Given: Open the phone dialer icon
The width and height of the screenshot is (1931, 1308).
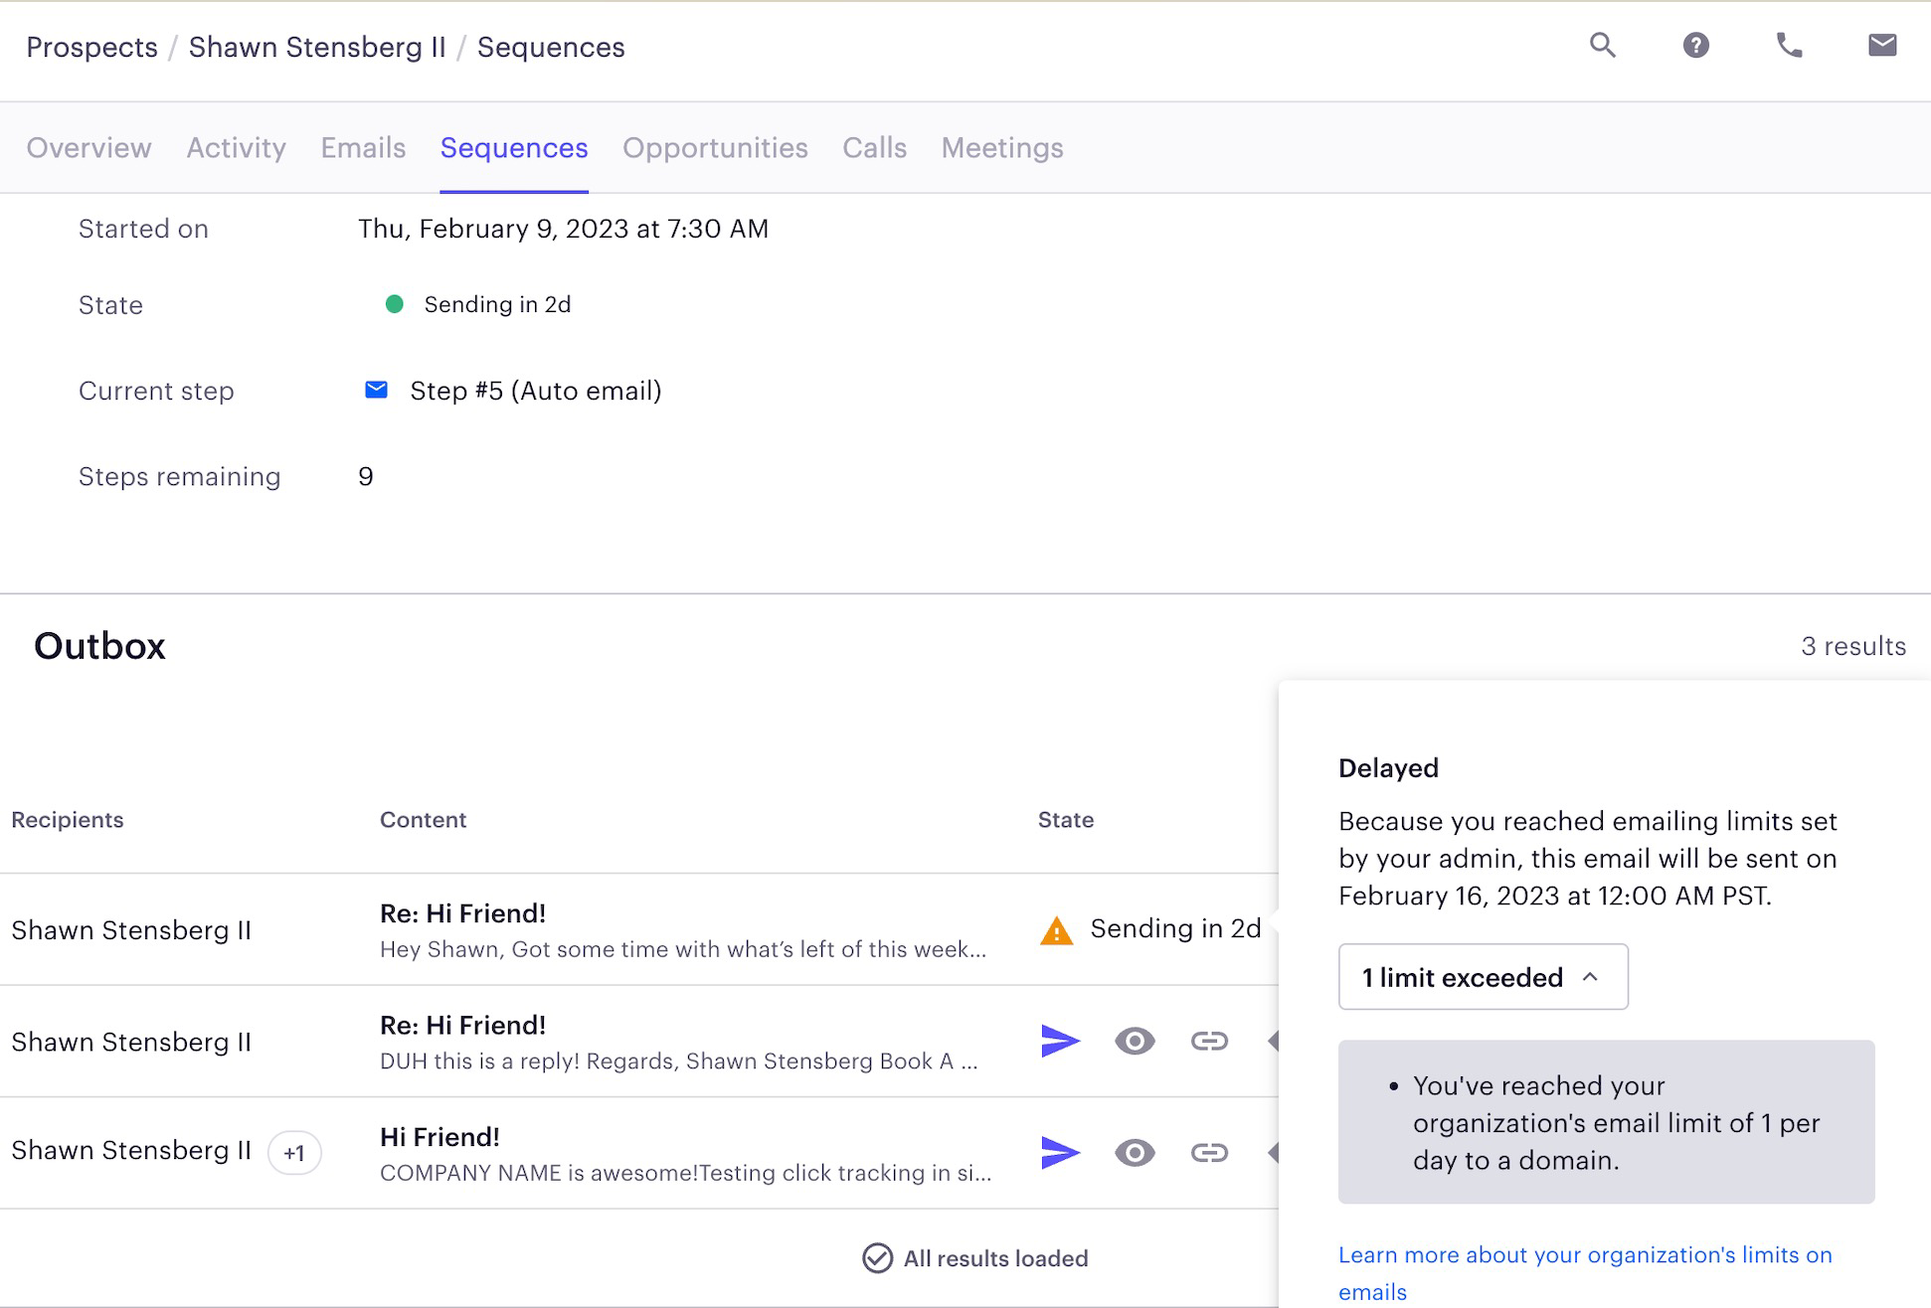Looking at the screenshot, I should pos(1789,45).
